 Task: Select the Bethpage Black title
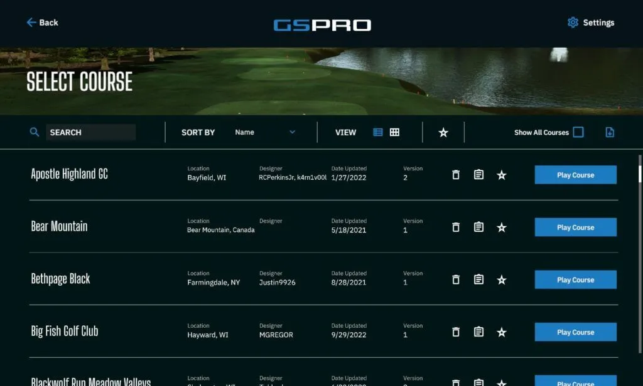tap(60, 279)
